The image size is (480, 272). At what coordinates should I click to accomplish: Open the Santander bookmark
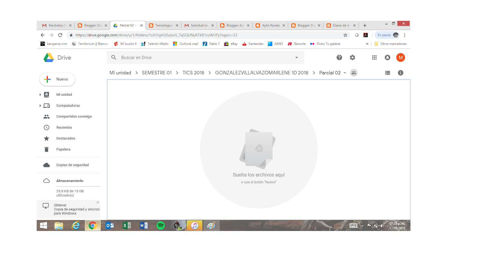253,44
